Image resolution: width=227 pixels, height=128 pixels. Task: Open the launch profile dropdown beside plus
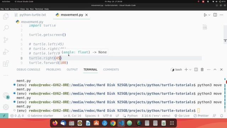point(190,70)
